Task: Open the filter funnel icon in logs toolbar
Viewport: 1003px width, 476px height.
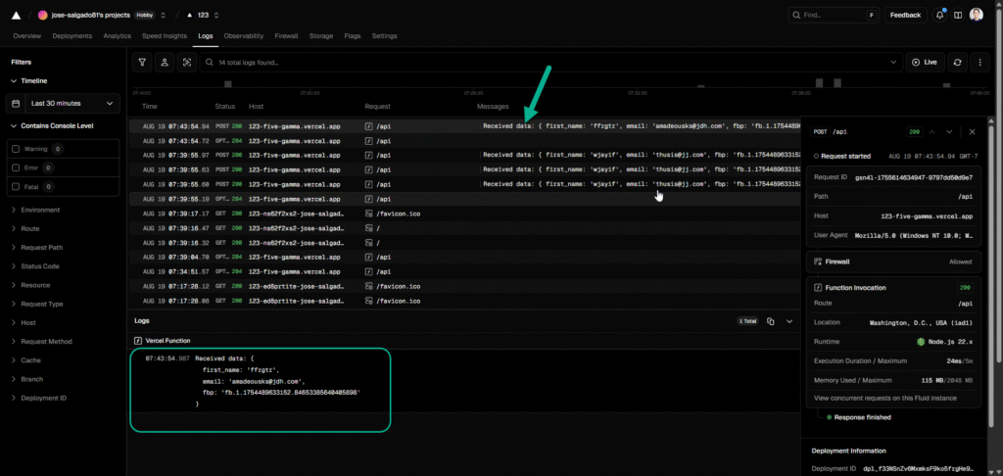Action: click(x=143, y=62)
